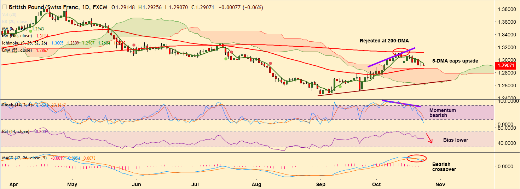Click the 1.38000 price axis label
The width and height of the screenshot is (520, 189).
[x=506, y=9]
